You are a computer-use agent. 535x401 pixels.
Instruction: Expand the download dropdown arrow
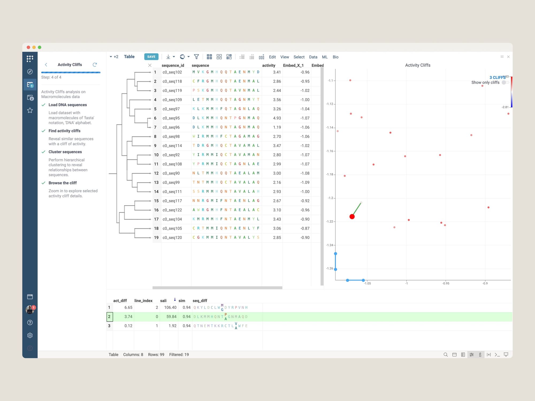click(x=174, y=57)
